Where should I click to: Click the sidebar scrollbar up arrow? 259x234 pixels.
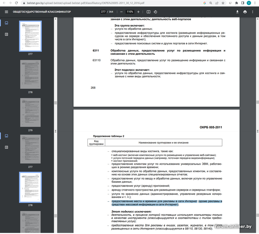[x=55, y=19]
